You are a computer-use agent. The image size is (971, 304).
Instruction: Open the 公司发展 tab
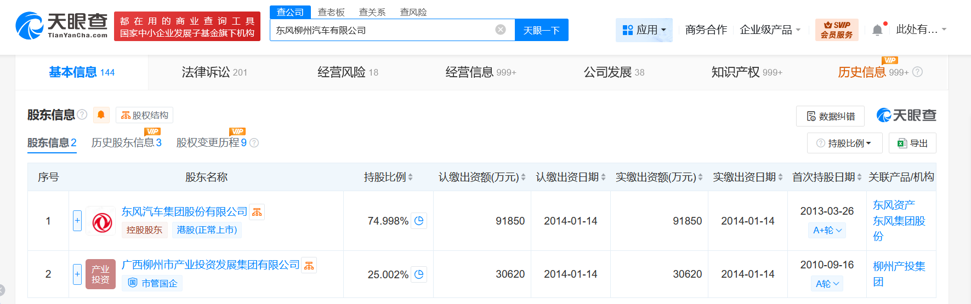614,72
